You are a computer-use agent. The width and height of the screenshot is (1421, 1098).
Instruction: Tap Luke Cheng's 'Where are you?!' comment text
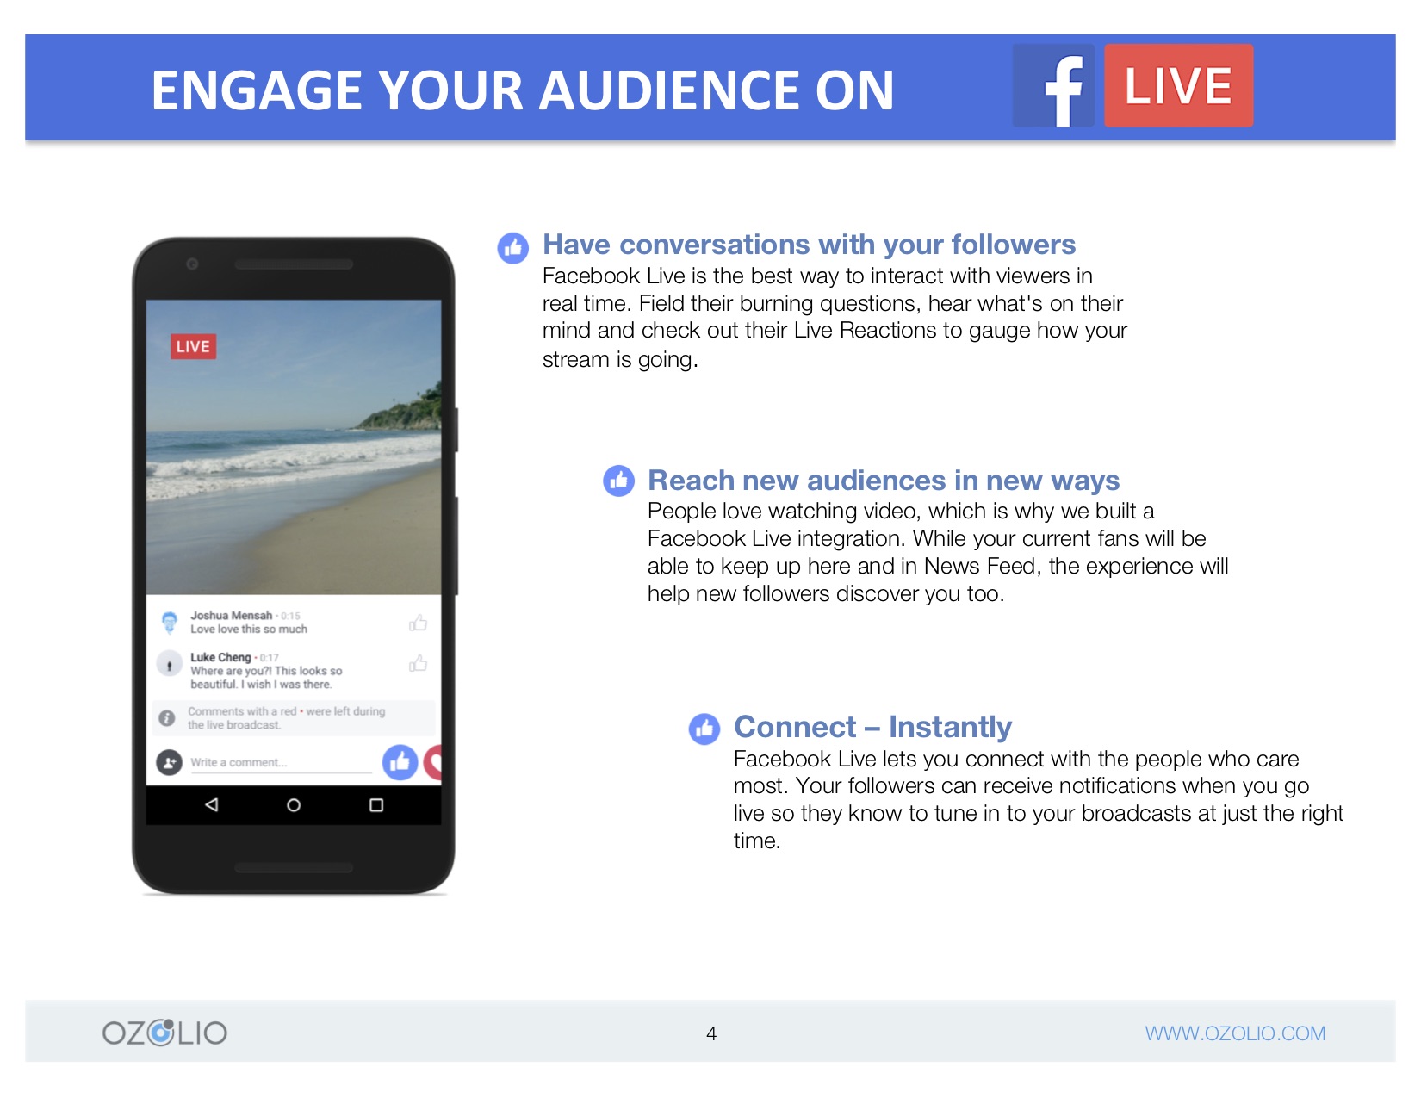click(x=266, y=678)
